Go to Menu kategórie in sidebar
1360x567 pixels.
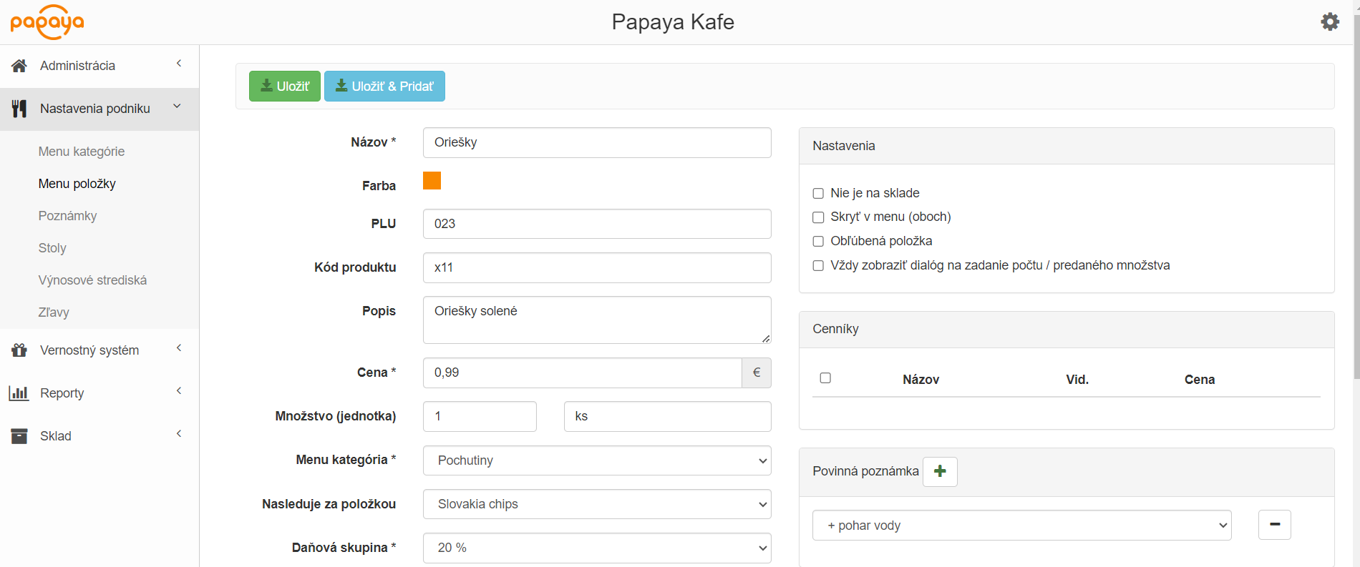pos(82,152)
